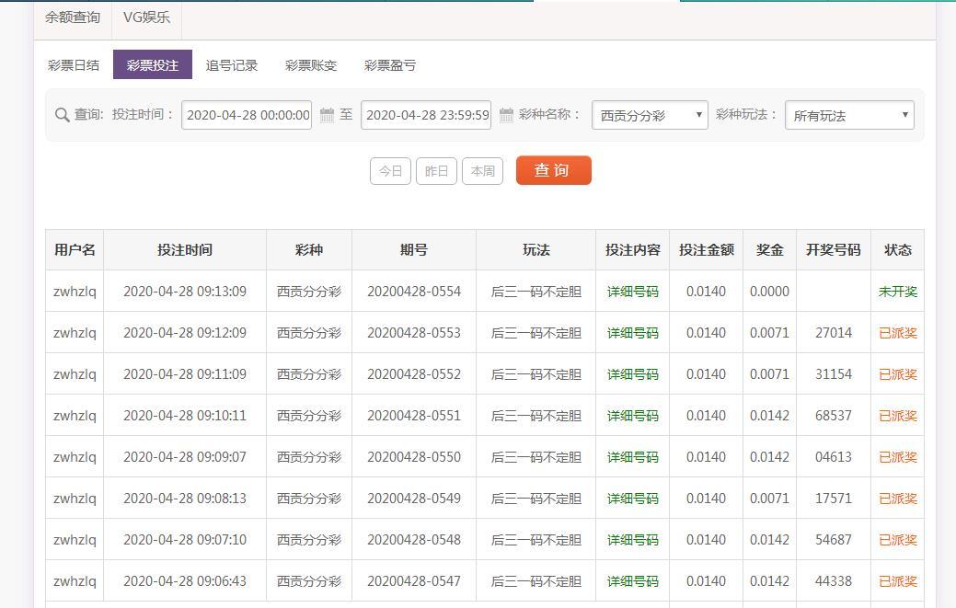956x608 pixels.
Task: Expand the 彩种玩法 dropdown showing 所有玩法
Action: pos(848,115)
